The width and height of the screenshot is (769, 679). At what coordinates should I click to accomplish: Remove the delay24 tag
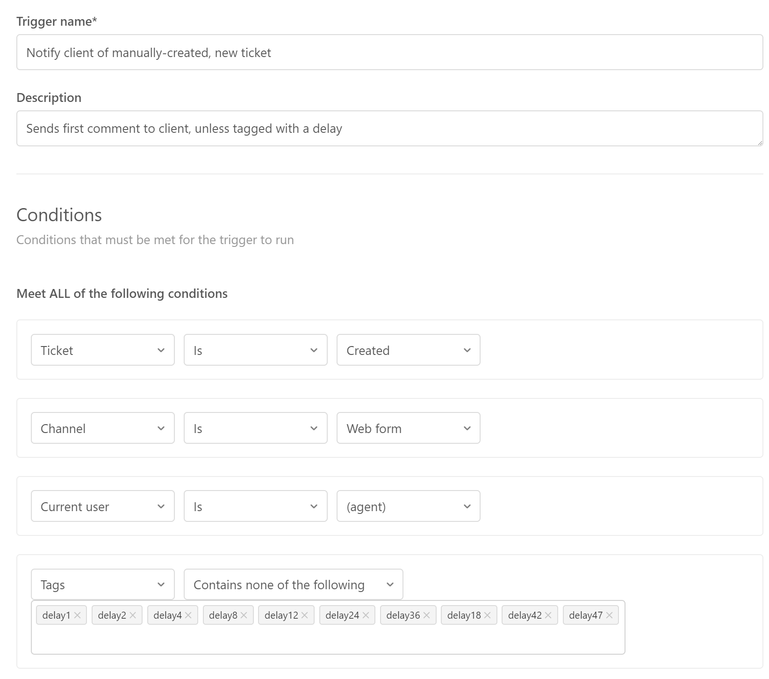pyautogui.click(x=366, y=615)
